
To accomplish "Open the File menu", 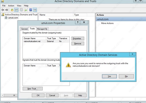I will click(x=4, y=6).
